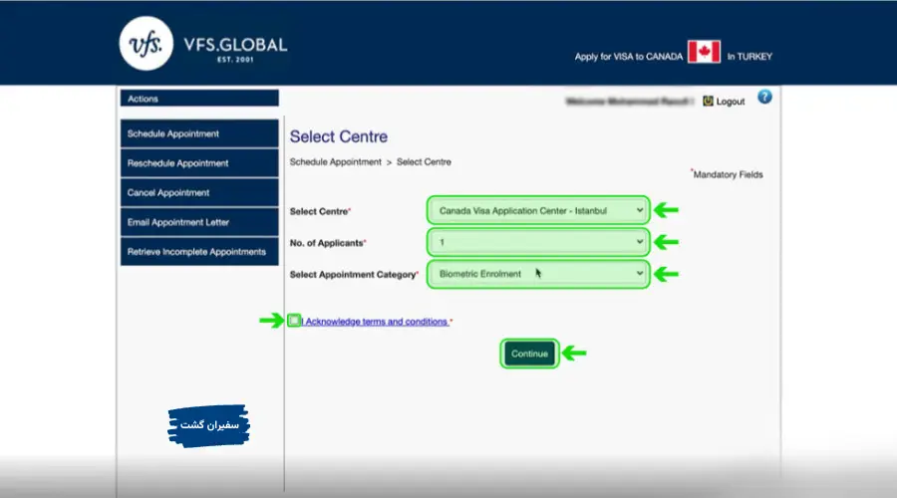The image size is (897, 498).
Task: Click the Select Appointment Category label
Action: click(x=354, y=275)
